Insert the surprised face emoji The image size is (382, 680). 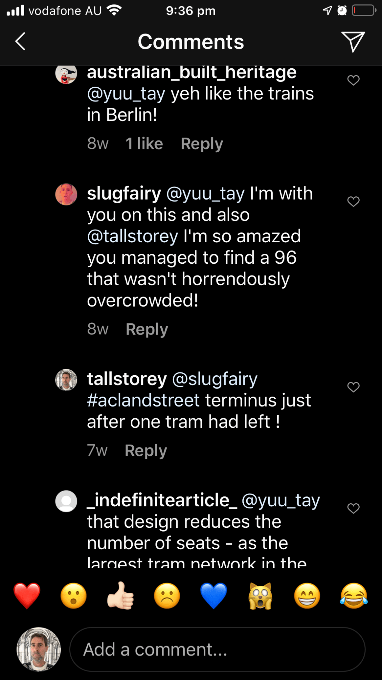(73, 596)
